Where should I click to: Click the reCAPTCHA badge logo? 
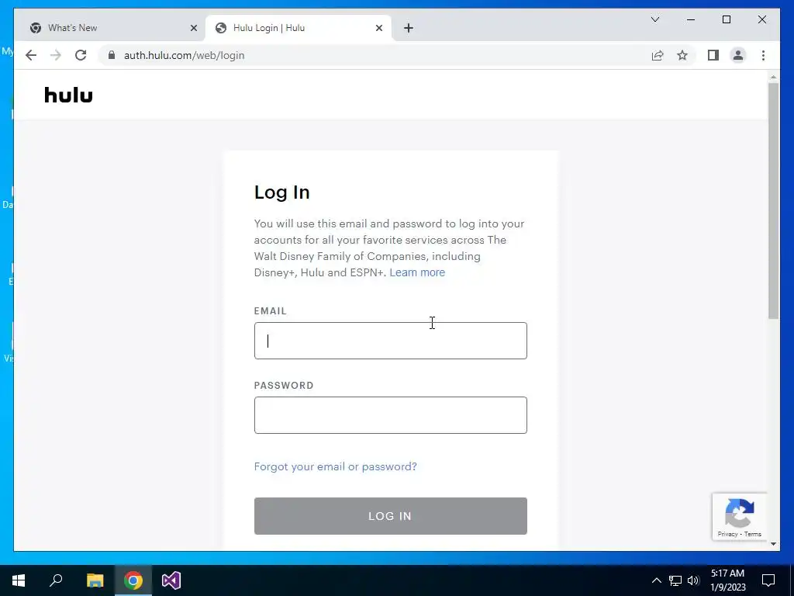click(x=739, y=513)
